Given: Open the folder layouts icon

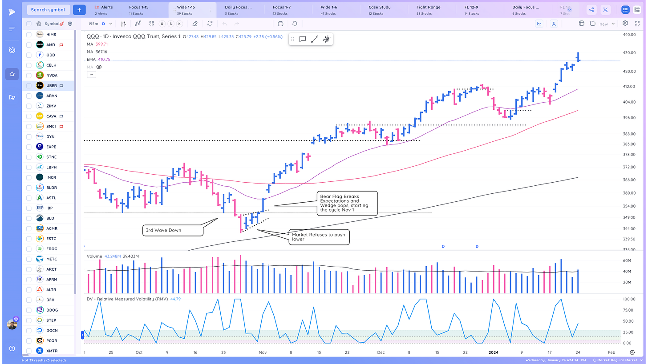Looking at the screenshot, I should pyautogui.click(x=592, y=24).
